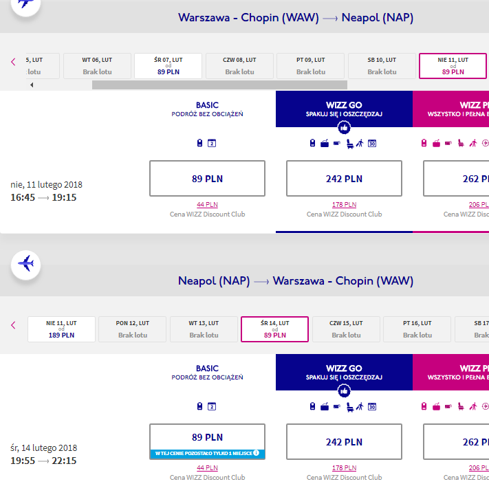Show earlier return dates with the pink chevron

coord(13,325)
